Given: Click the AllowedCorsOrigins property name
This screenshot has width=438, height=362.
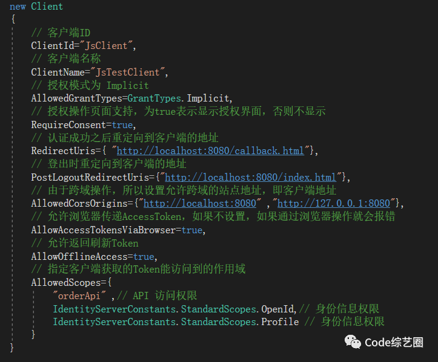Looking at the screenshot, I should click(x=79, y=204).
